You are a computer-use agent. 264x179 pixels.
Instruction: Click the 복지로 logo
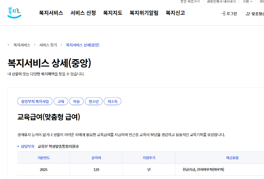(x=14, y=12)
